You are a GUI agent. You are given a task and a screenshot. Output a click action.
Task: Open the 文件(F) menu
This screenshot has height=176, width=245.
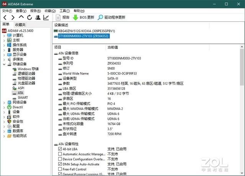pyautogui.click(x=7, y=11)
